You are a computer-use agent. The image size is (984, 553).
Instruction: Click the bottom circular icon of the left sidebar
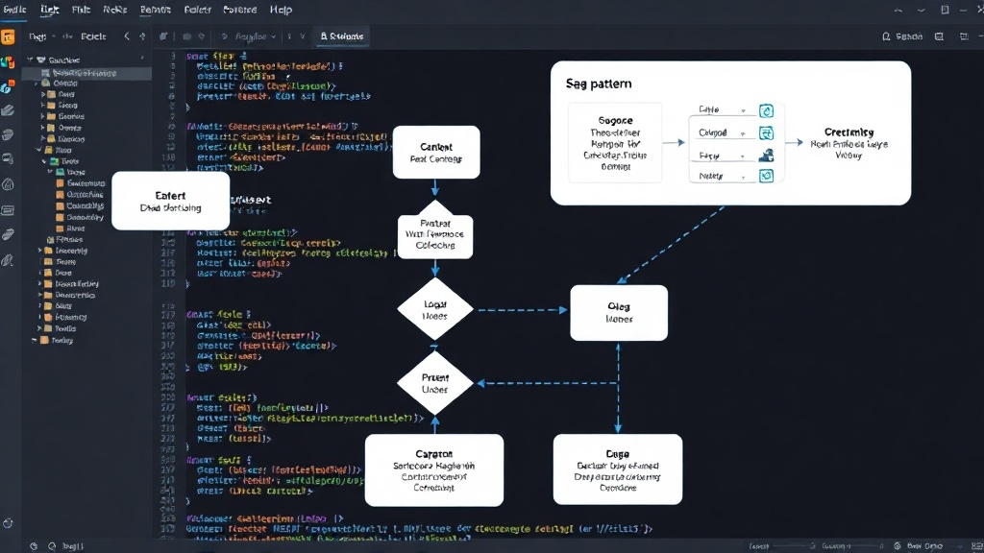[8, 523]
